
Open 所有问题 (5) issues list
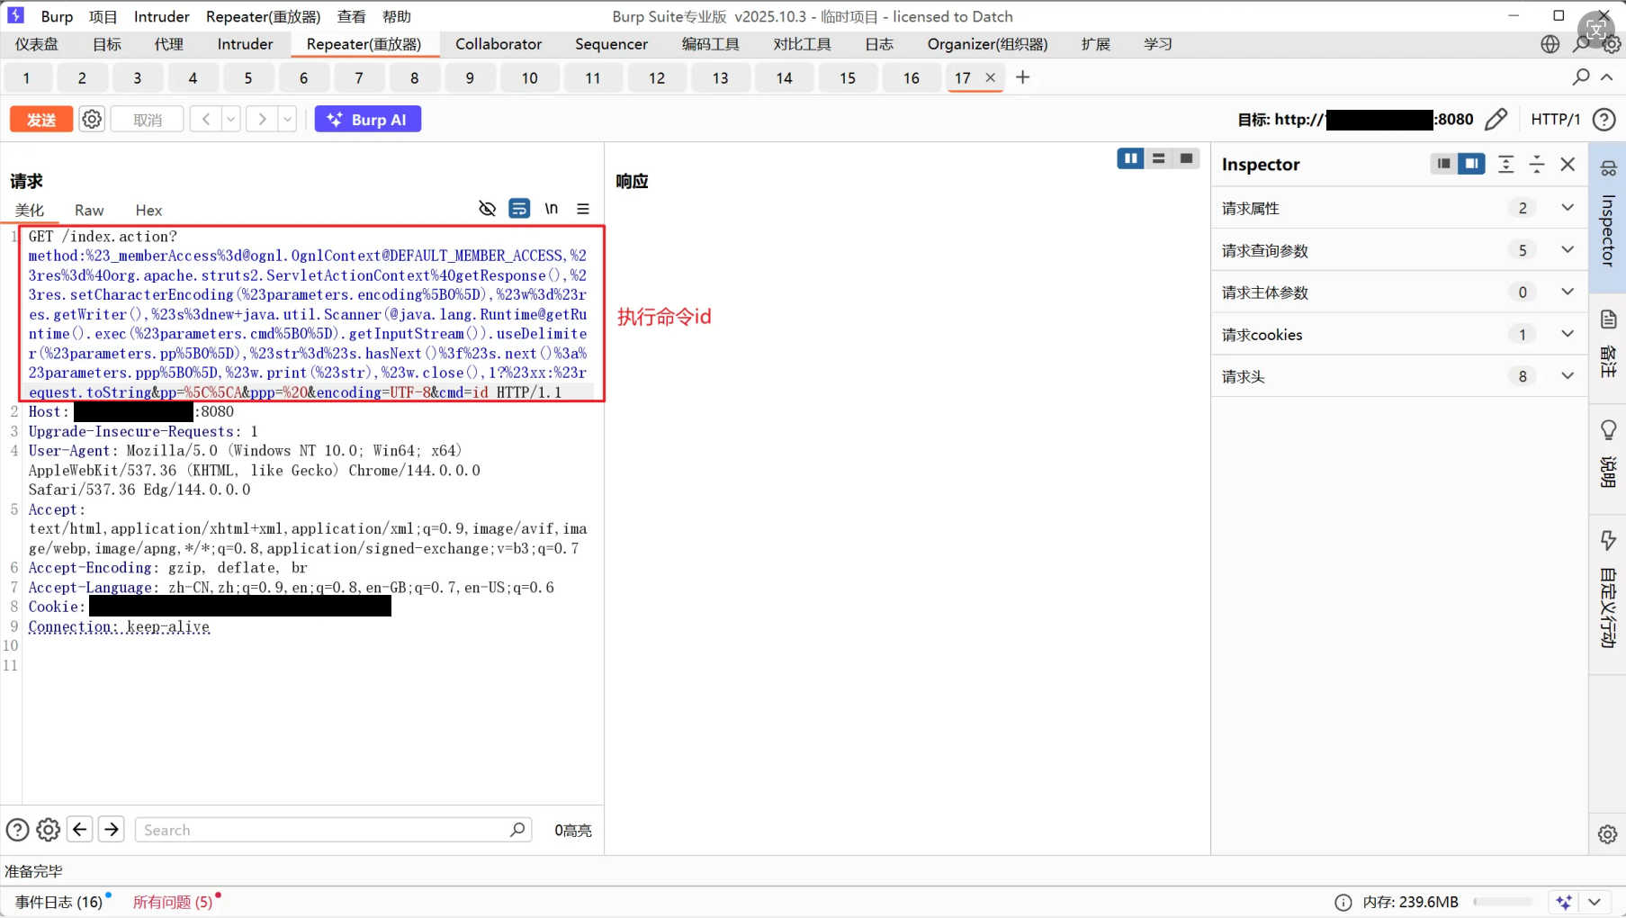(x=173, y=902)
